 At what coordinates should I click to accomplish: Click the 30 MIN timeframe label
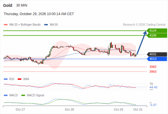point(22,5)
